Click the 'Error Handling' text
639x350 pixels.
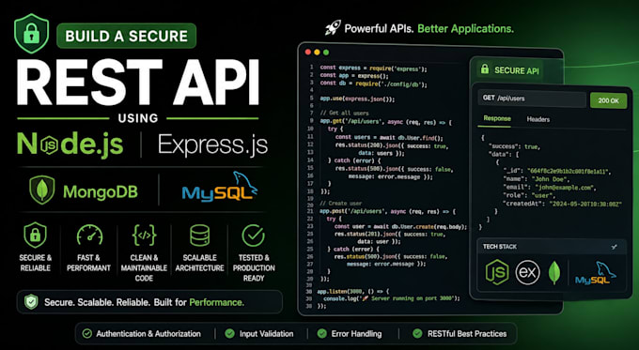point(356,334)
